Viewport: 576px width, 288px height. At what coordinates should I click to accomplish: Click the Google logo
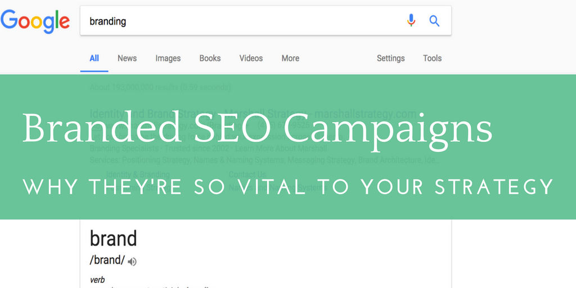coord(35,20)
